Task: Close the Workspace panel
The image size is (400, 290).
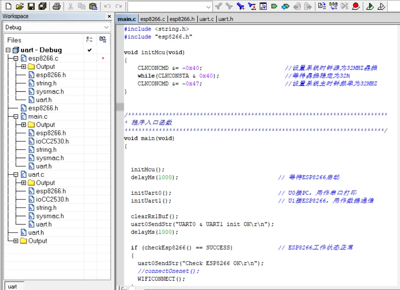Action: [x=109, y=16]
